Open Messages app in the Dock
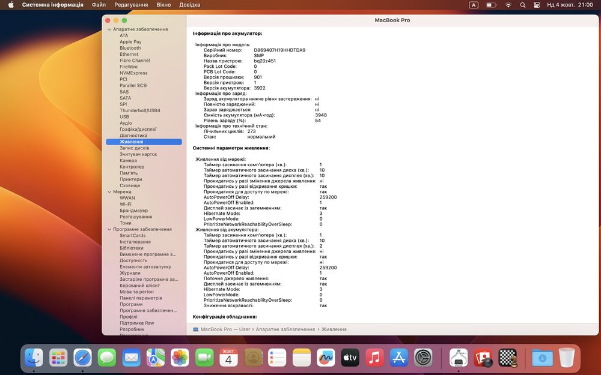 pos(107,358)
